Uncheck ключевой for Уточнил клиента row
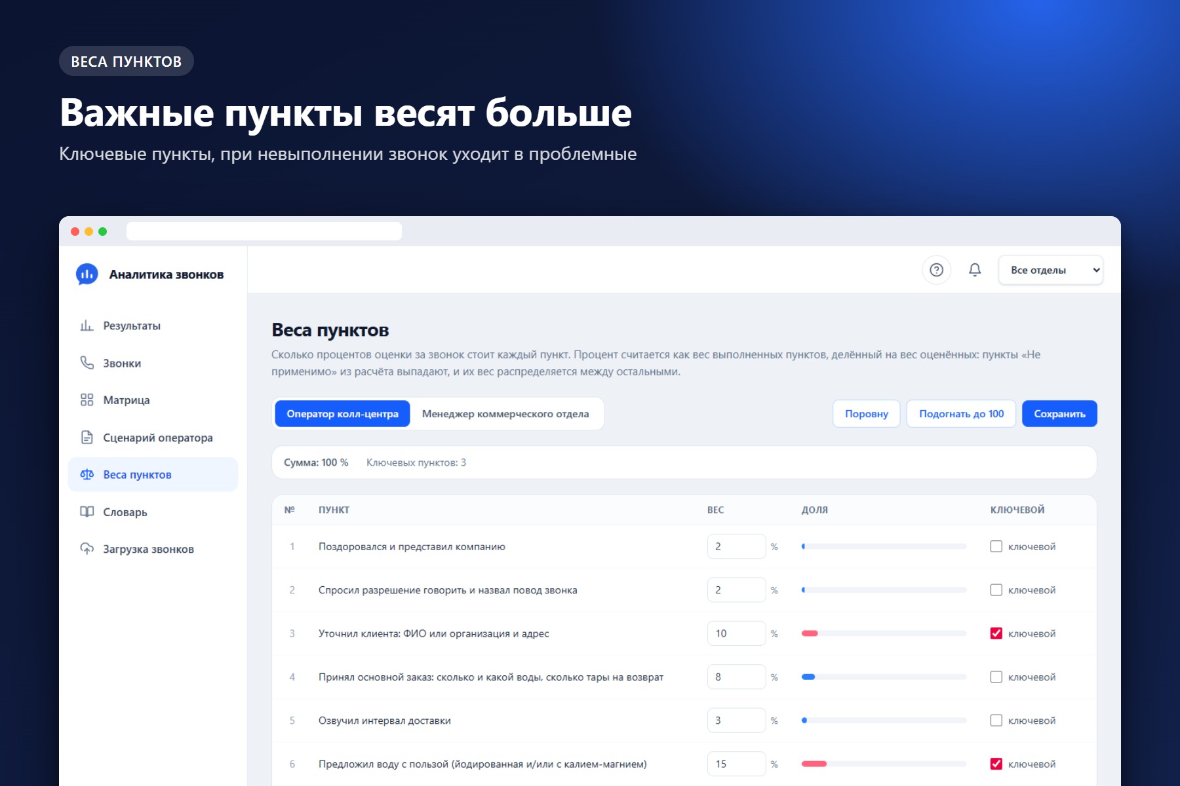The height and width of the screenshot is (786, 1180). click(x=996, y=633)
